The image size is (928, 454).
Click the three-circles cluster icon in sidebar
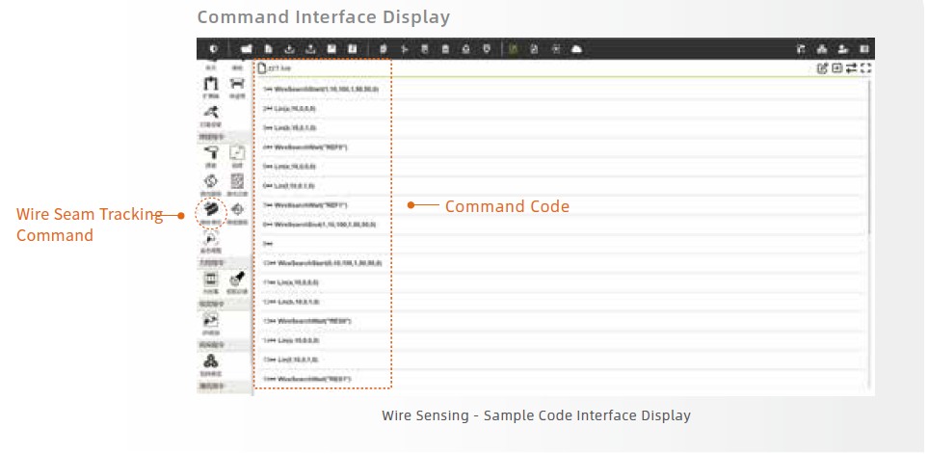click(x=211, y=361)
